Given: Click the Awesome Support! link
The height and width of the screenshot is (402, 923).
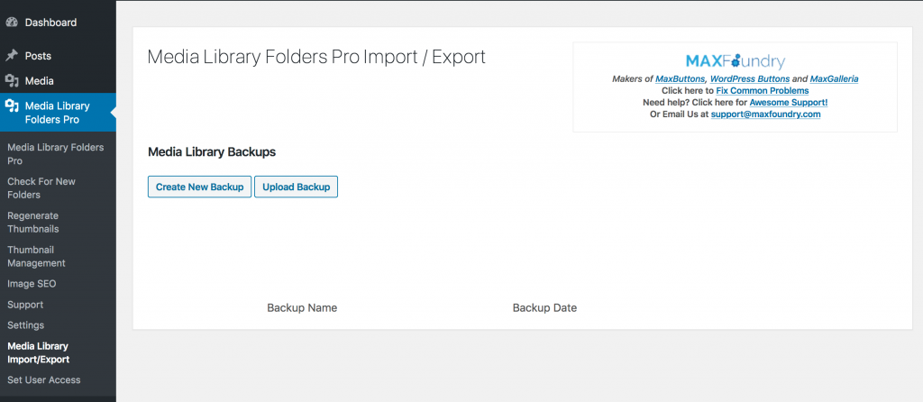Looking at the screenshot, I should tap(788, 103).
